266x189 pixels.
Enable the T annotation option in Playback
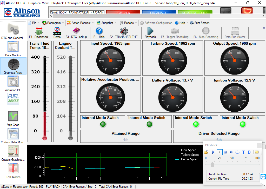coord(243,152)
